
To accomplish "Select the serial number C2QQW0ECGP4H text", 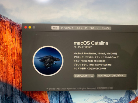I will tap(96, 69).
